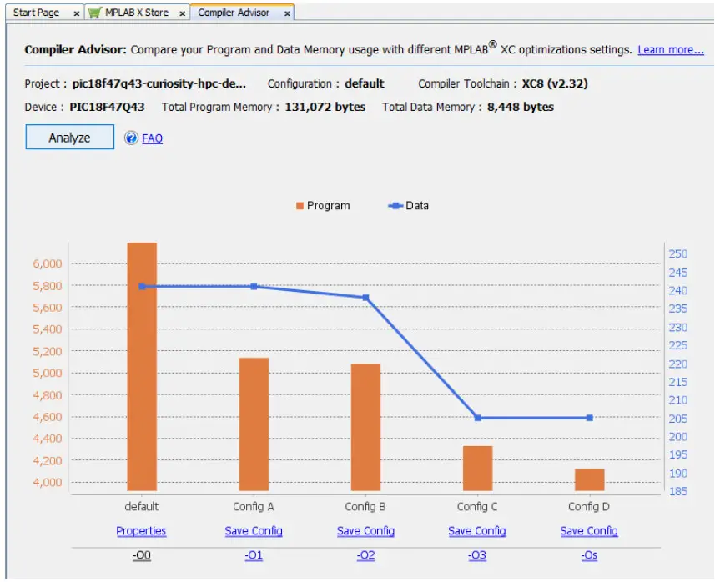Viewport: 720px width, 582px height.
Task: Click the 6,000 program axis label
Action: (48, 264)
